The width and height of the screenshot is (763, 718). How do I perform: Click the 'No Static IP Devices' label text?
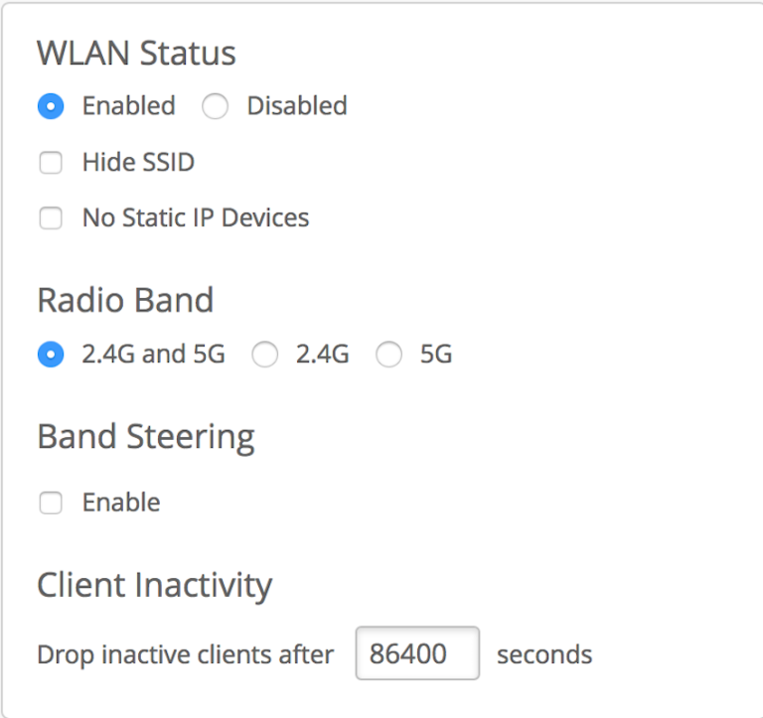tap(195, 218)
